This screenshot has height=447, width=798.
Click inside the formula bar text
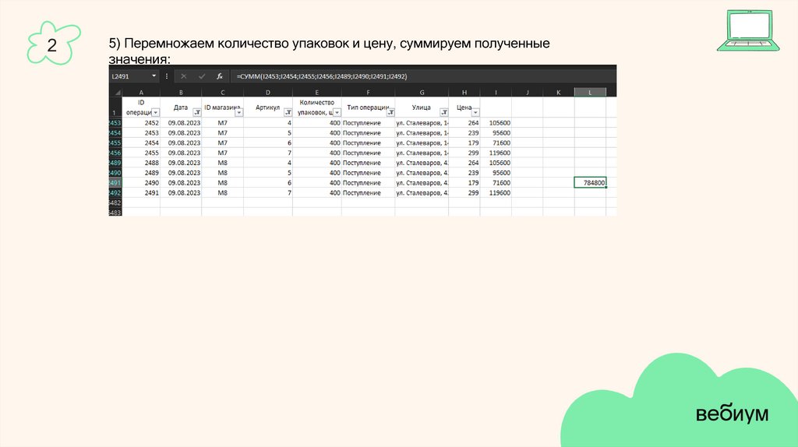tap(390, 76)
